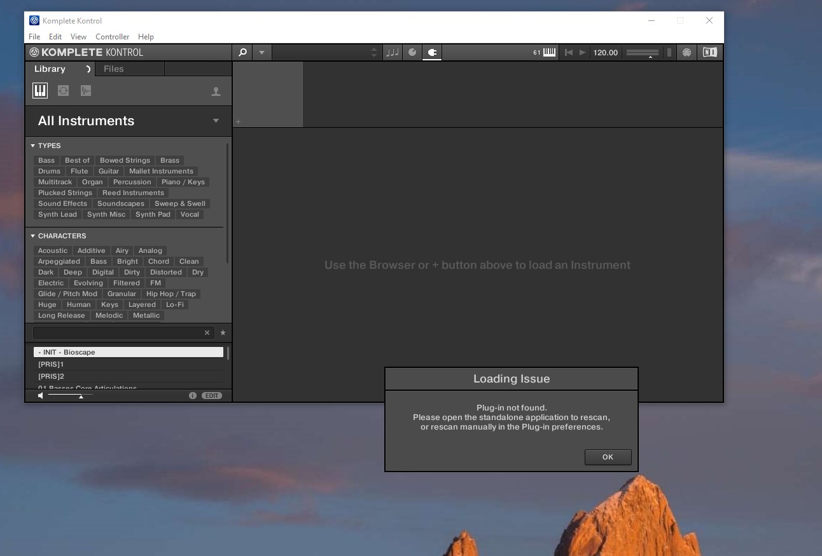Screen dimensions: 822x556
Task: Toggle the plug-in chain (plug) icon
Action: pyautogui.click(x=432, y=53)
